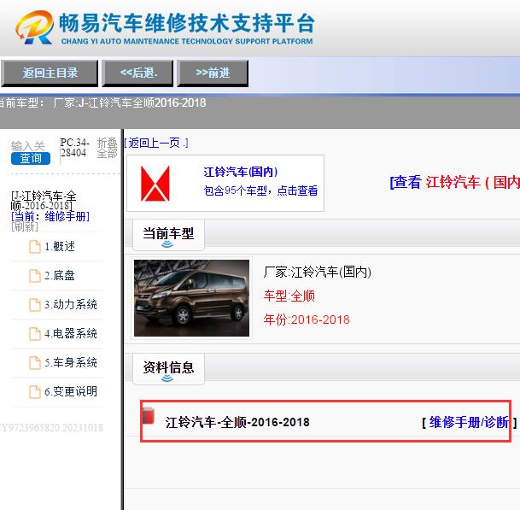The image size is (520, 510).
Task: Click the blue 查询 search button
Action: point(31,158)
